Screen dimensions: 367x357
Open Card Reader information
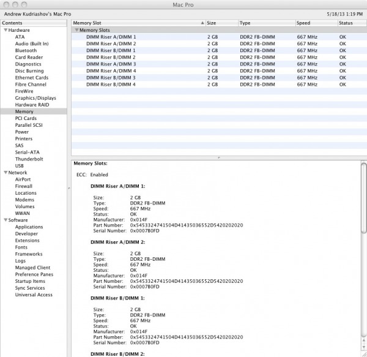(x=29, y=57)
